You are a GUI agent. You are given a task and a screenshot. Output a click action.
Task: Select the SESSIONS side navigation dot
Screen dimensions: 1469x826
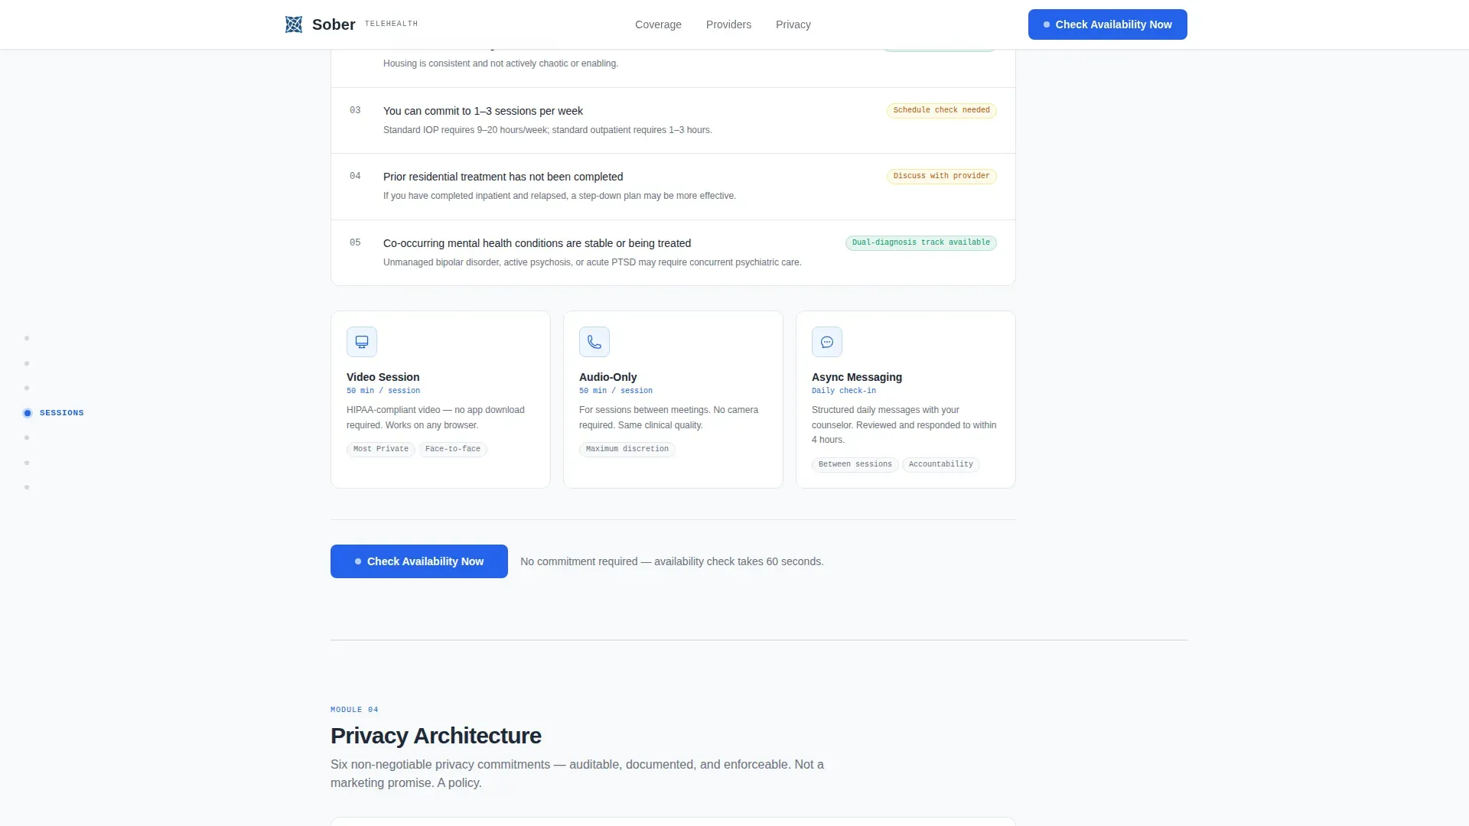pos(28,413)
